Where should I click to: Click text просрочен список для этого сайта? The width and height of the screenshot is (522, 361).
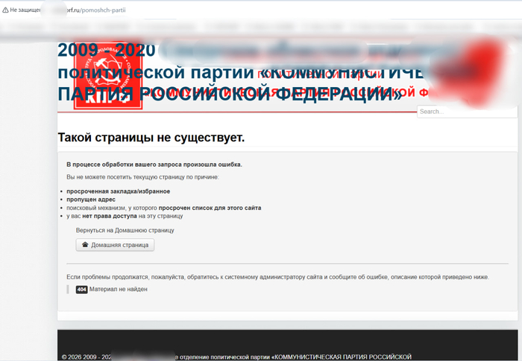coord(210,208)
